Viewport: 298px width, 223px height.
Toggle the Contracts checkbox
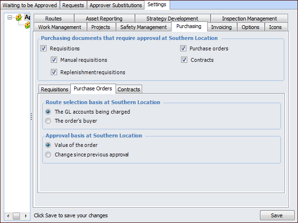[x=184, y=60]
